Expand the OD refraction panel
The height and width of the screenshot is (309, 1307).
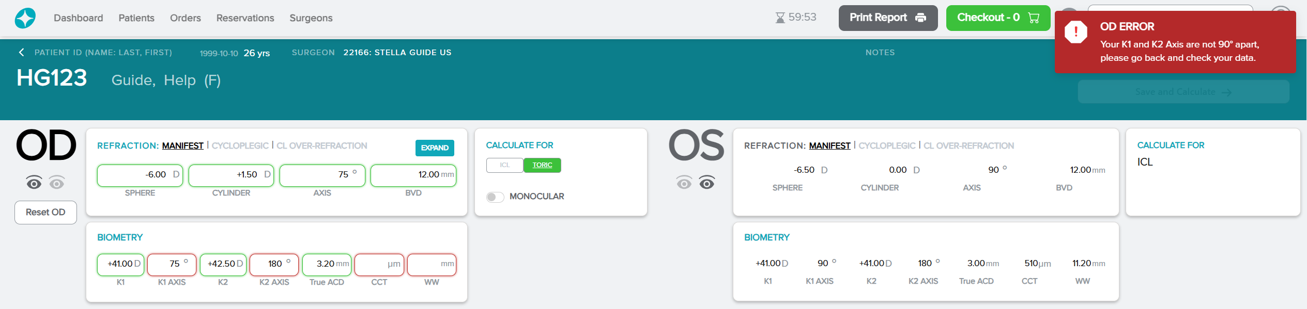point(435,148)
